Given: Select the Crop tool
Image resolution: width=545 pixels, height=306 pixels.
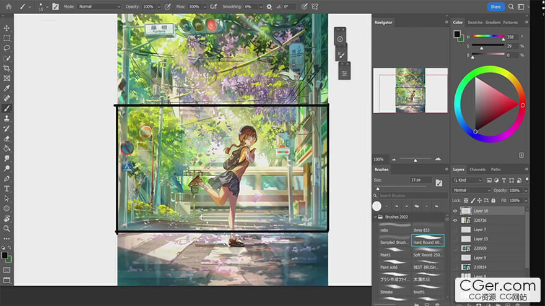Looking at the screenshot, I should [x=7, y=69].
